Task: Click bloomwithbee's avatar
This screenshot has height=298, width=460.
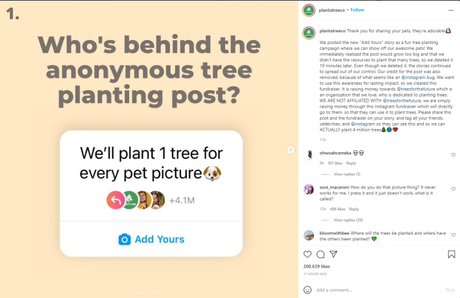Action: [309, 235]
